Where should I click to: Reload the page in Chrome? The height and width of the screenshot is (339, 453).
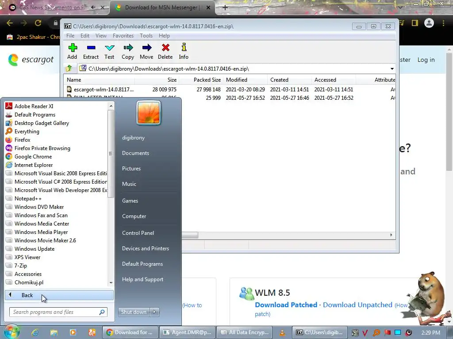click(38, 23)
